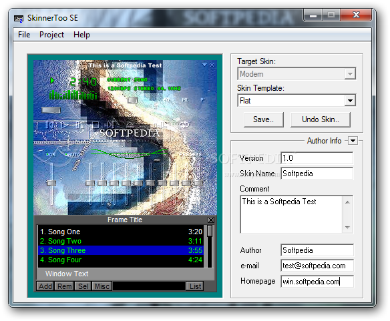Close the Frame Title playlist panel
Screen dimensions: 390x321
210,220
